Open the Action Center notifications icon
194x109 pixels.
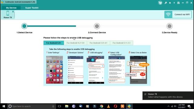(189, 106)
